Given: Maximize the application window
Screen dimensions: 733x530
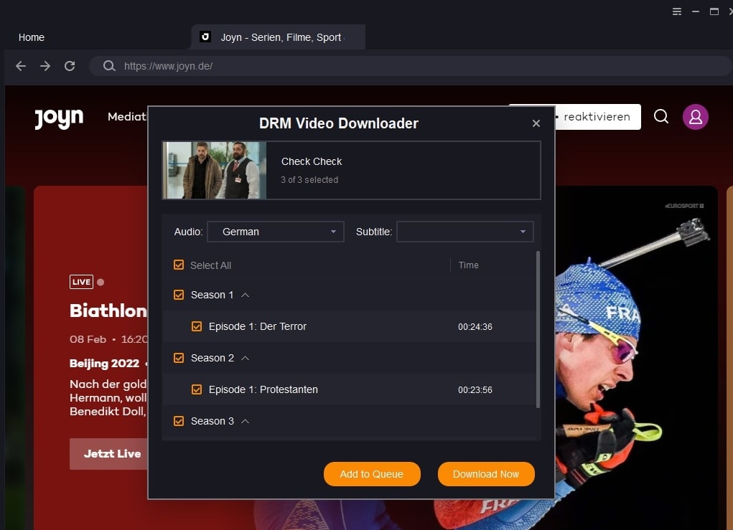Looking at the screenshot, I should [x=714, y=11].
